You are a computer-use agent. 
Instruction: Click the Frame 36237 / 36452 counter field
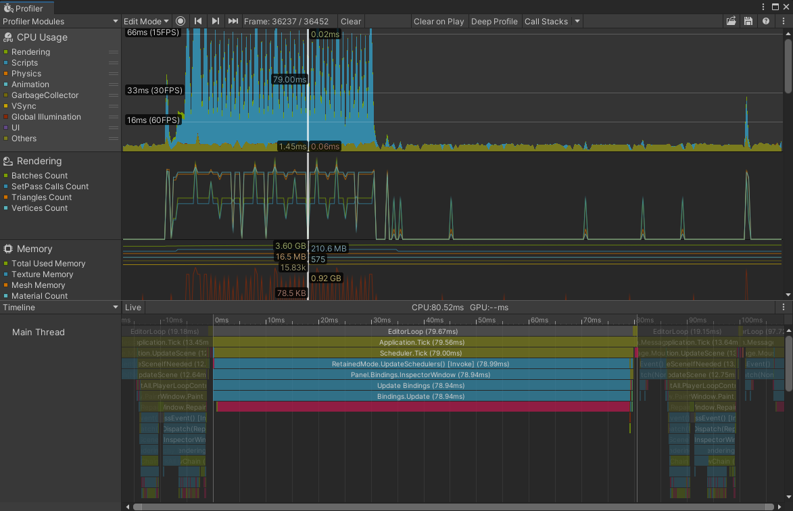pyautogui.click(x=289, y=21)
